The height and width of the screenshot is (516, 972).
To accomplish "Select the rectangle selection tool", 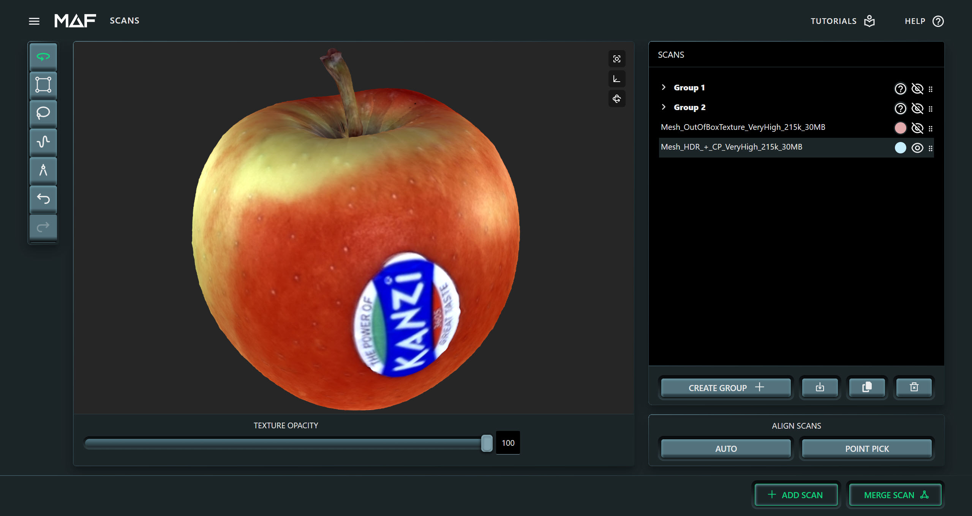I will tap(43, 85).
